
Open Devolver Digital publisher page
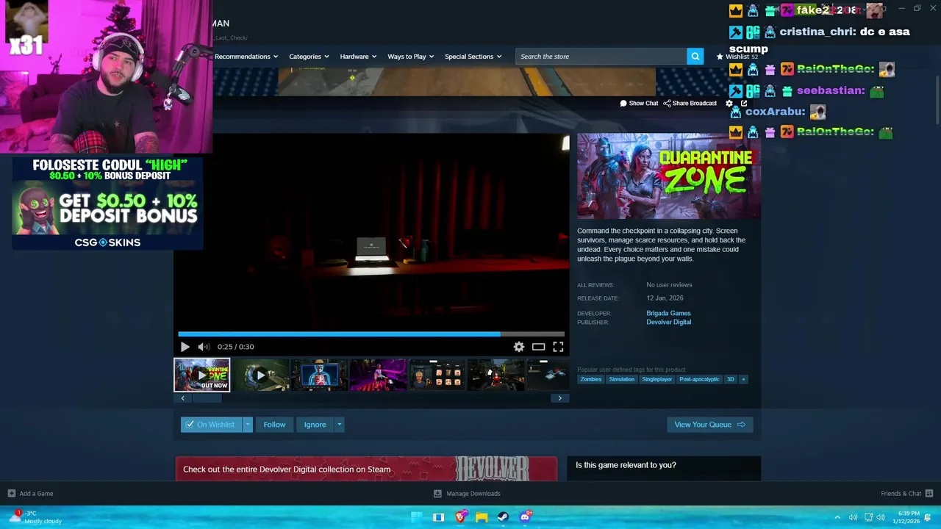coord(668,323)
